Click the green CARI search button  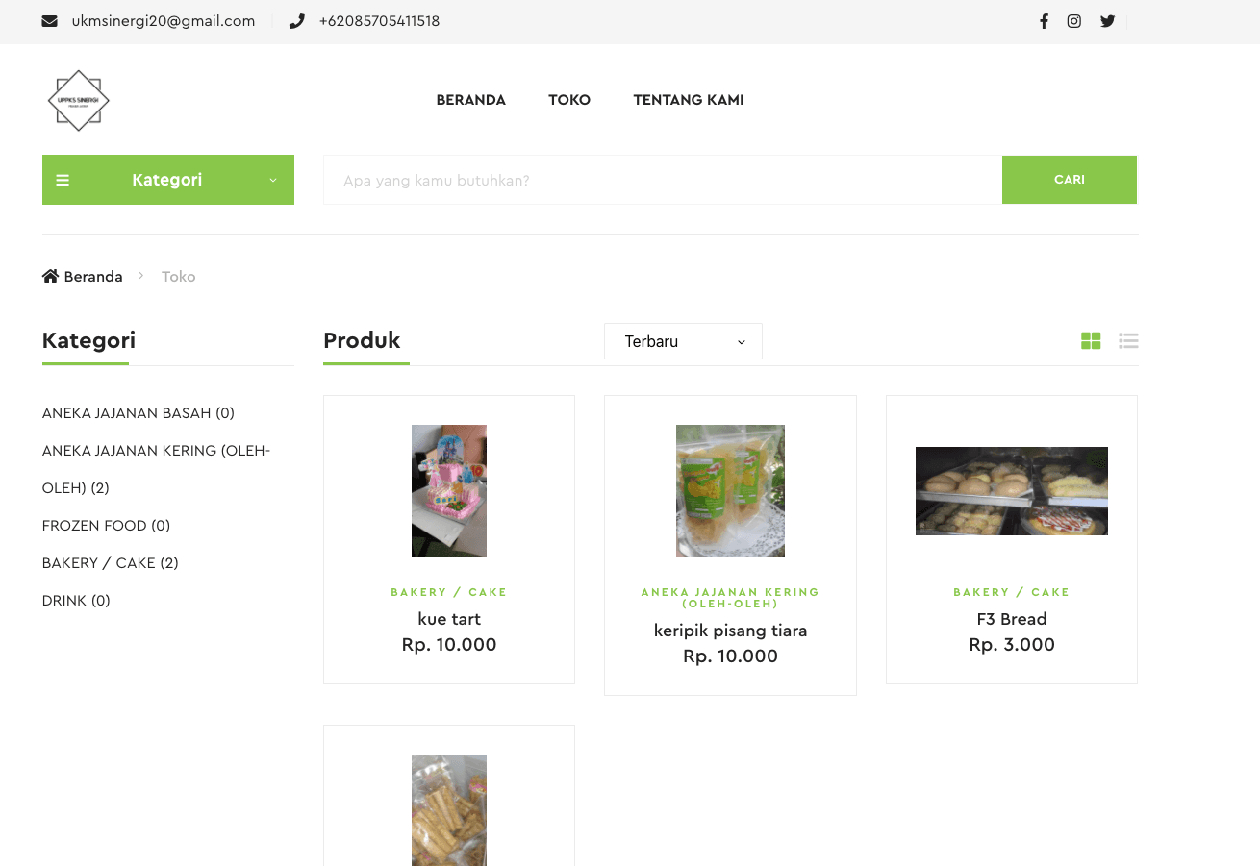1070,180
